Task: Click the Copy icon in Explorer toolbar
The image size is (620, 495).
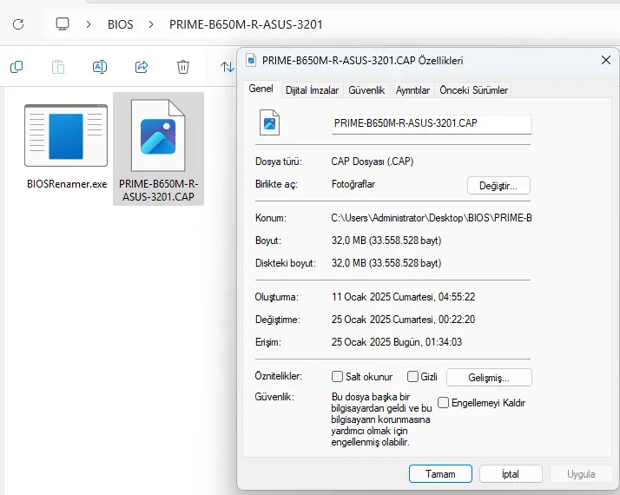Action: click(16, 67)
